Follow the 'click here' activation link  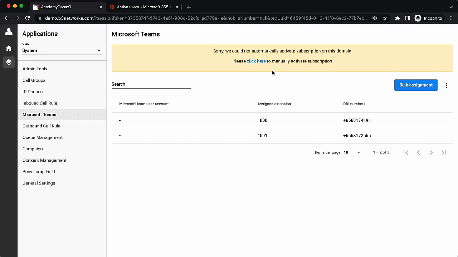coord(256,61)
